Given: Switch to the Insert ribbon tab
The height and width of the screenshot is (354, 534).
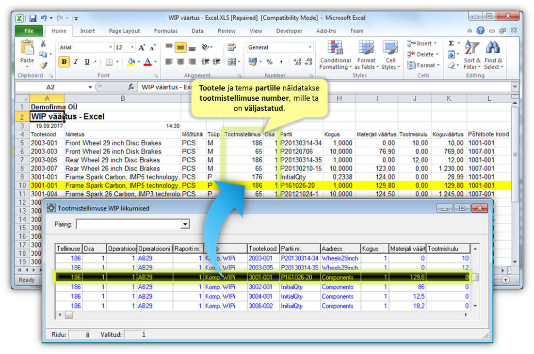Looking at the screenshot, I should pos(87,31).
